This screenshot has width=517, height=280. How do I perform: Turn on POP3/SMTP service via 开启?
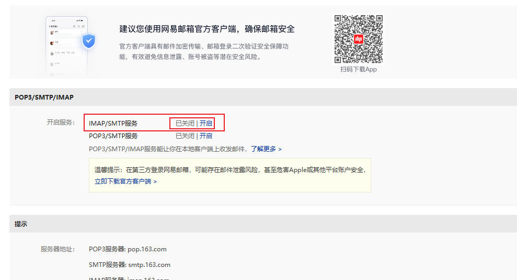tap(206, 136)
